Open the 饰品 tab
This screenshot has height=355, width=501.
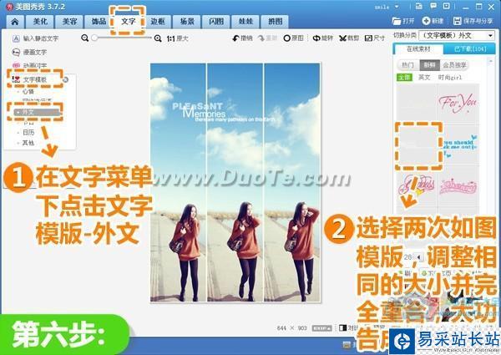pyautogui.click(x=99, y=22)
